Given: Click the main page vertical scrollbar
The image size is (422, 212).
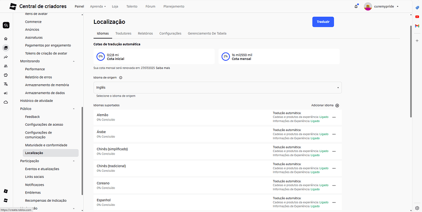Looking at the screenshot, I should click(411, 71).
